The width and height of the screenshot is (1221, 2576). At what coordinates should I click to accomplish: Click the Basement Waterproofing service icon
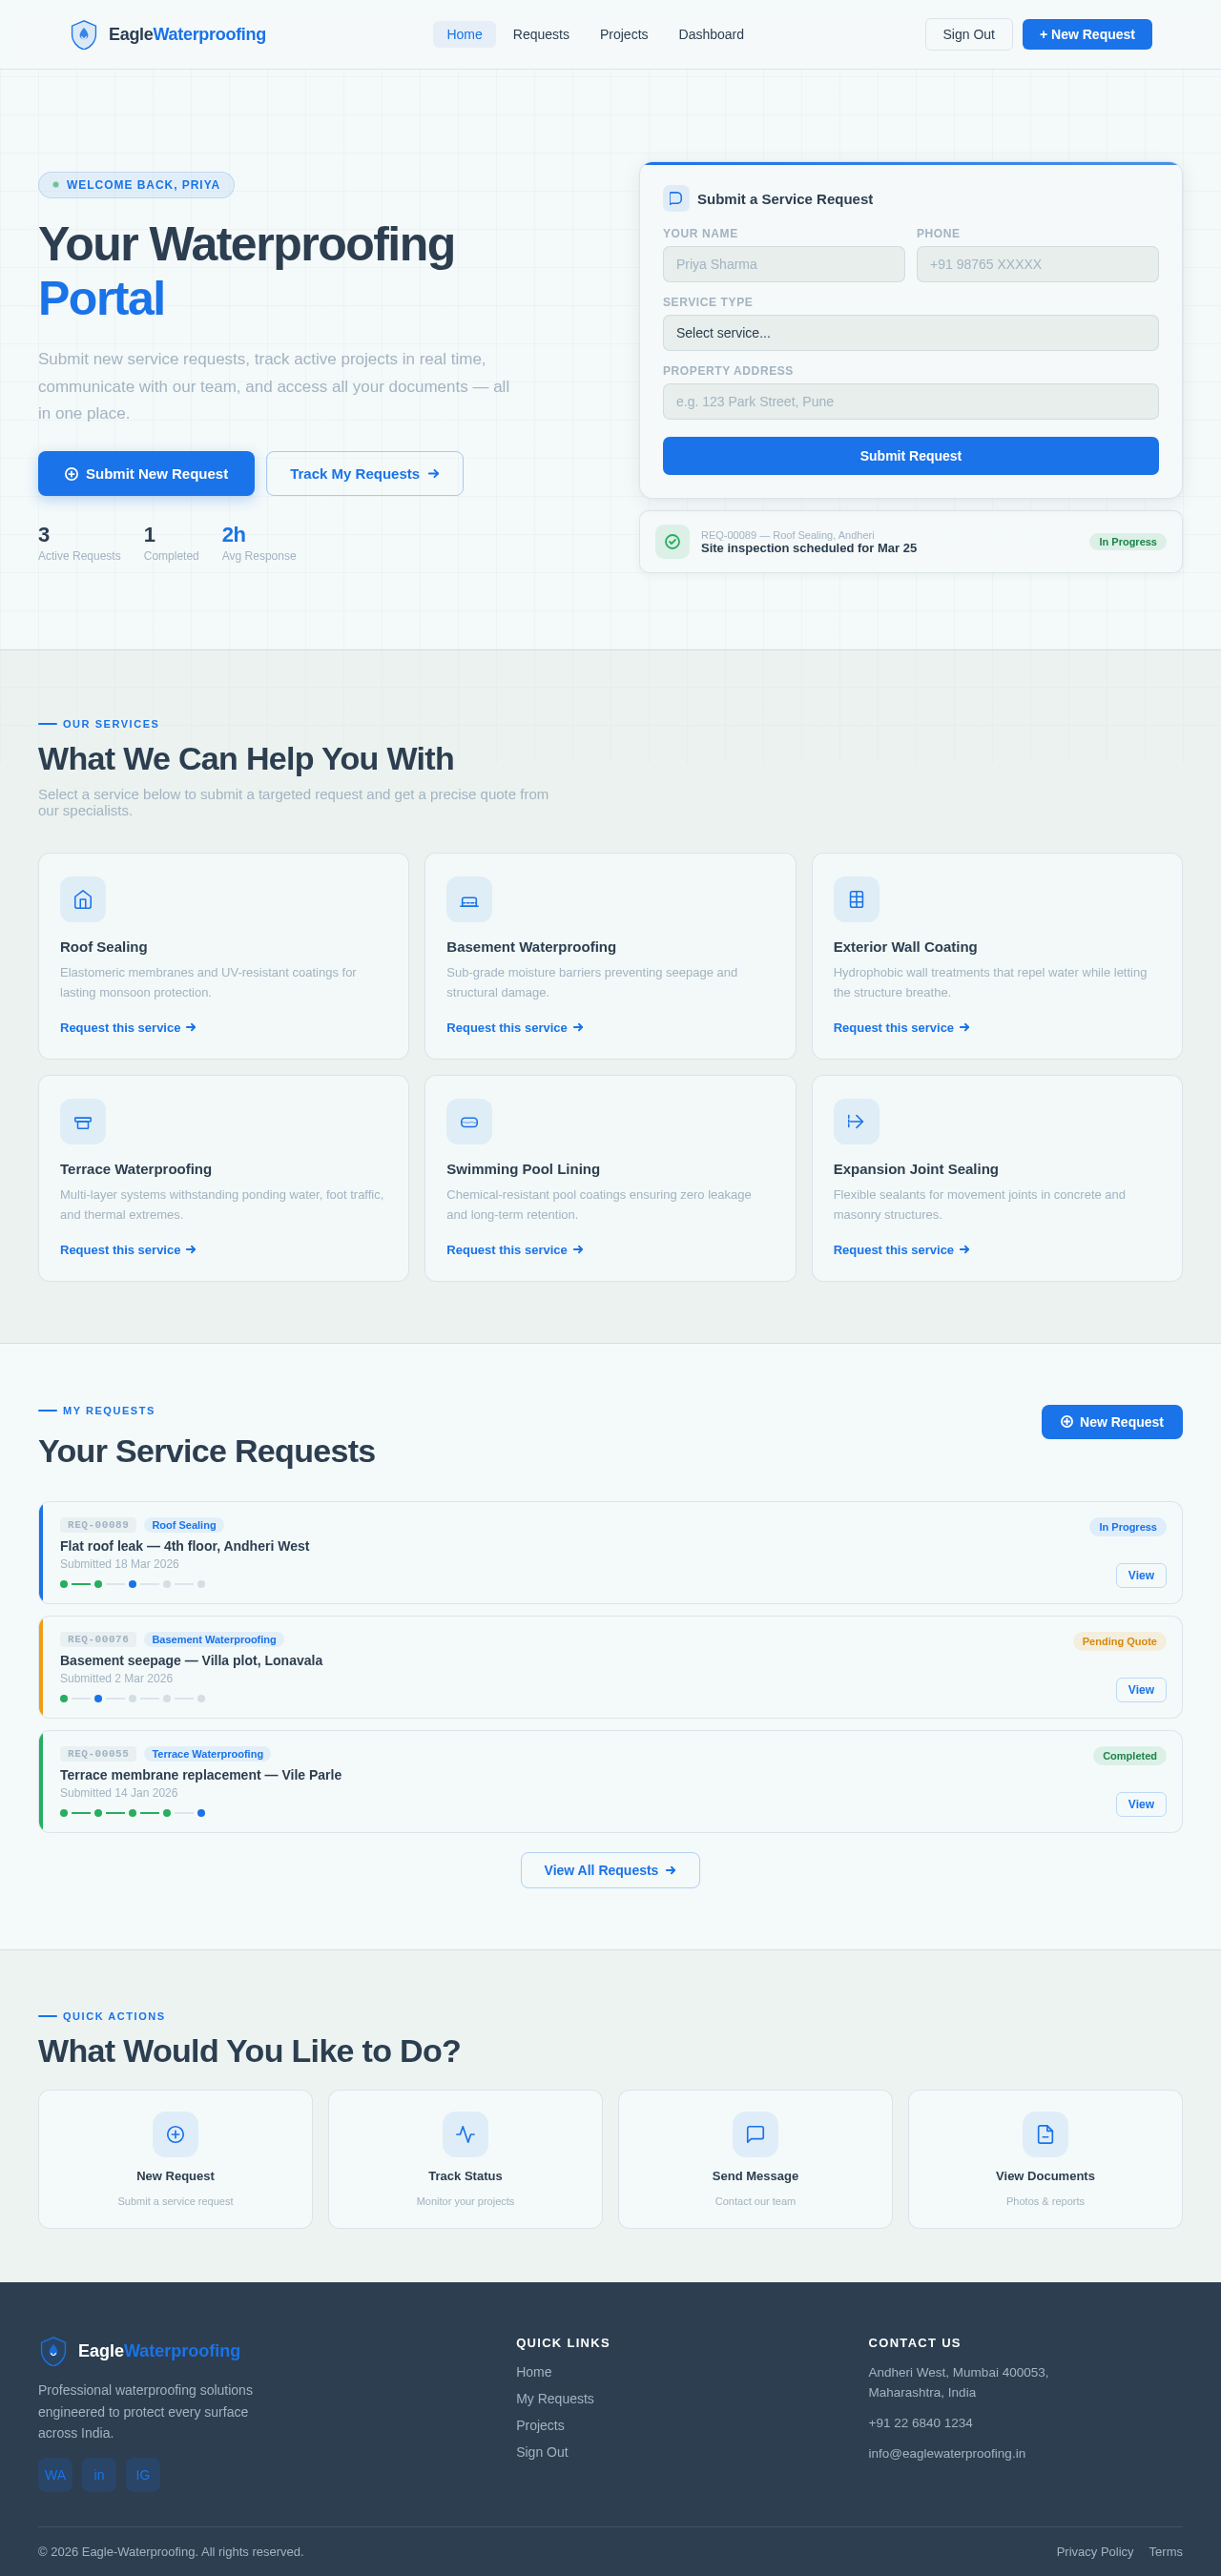coord(469,899)
